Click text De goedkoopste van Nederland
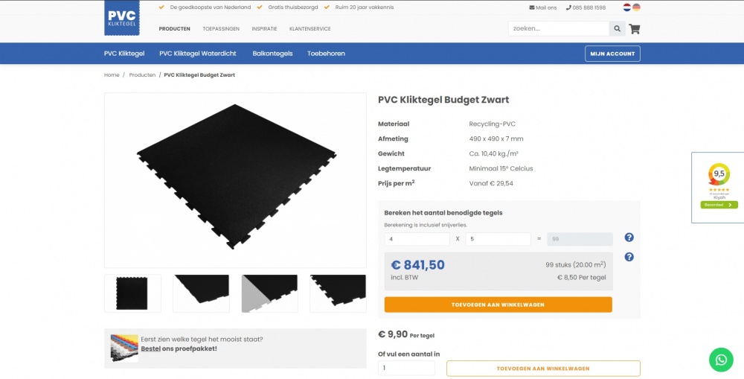 pos(211,7)
